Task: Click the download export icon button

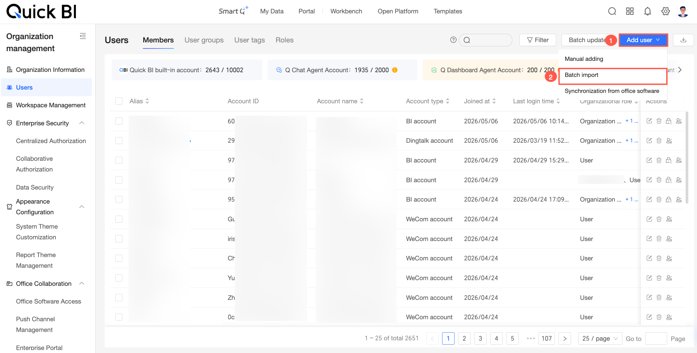Action: (x=683, y=40)
